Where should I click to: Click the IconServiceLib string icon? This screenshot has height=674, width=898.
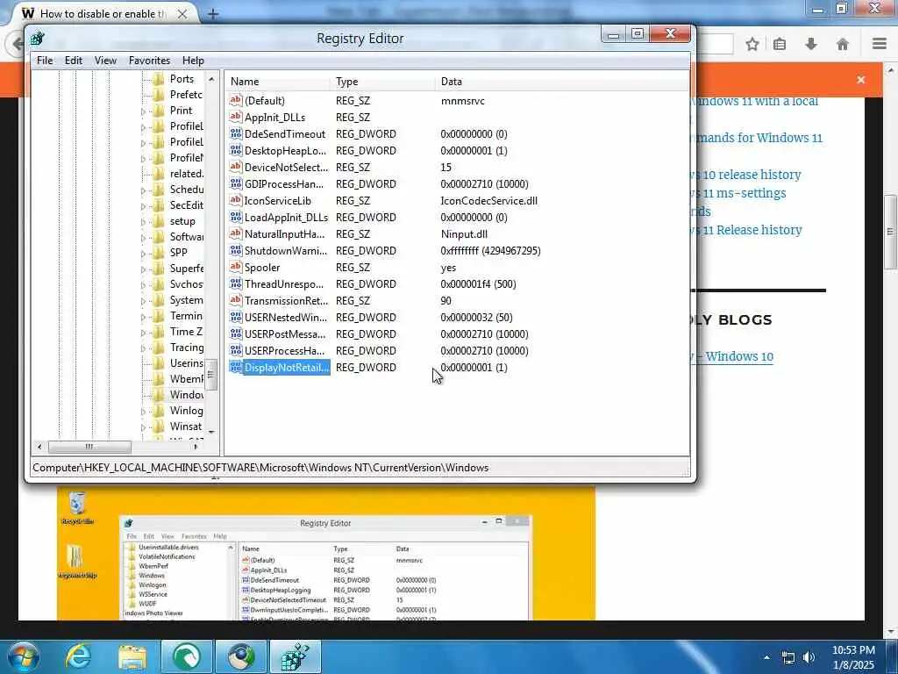(235, 200)
